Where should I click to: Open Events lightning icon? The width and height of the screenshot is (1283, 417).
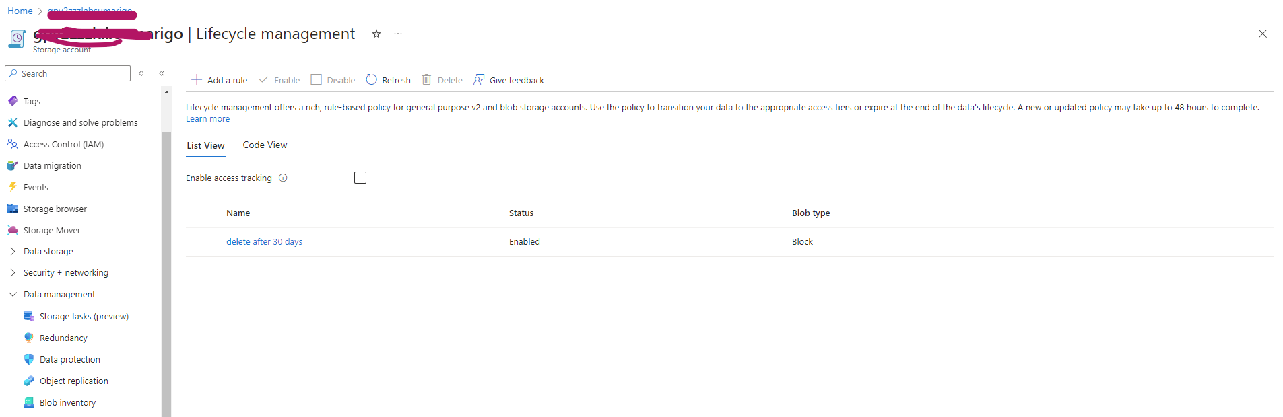pos(13,187)
